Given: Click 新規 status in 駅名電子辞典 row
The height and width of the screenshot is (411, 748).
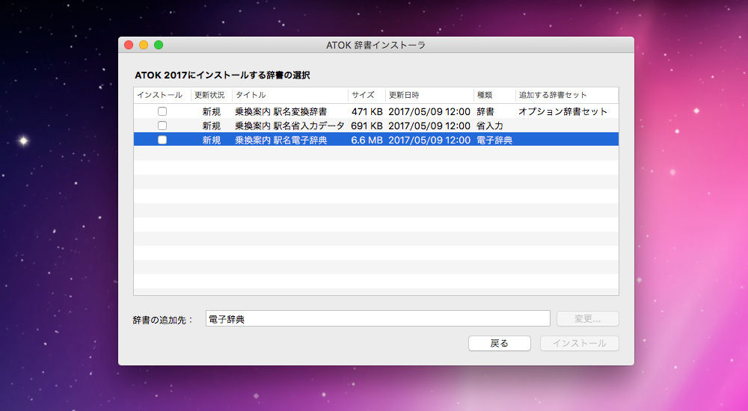Looking at the screenshot, I should pos(212,140).
